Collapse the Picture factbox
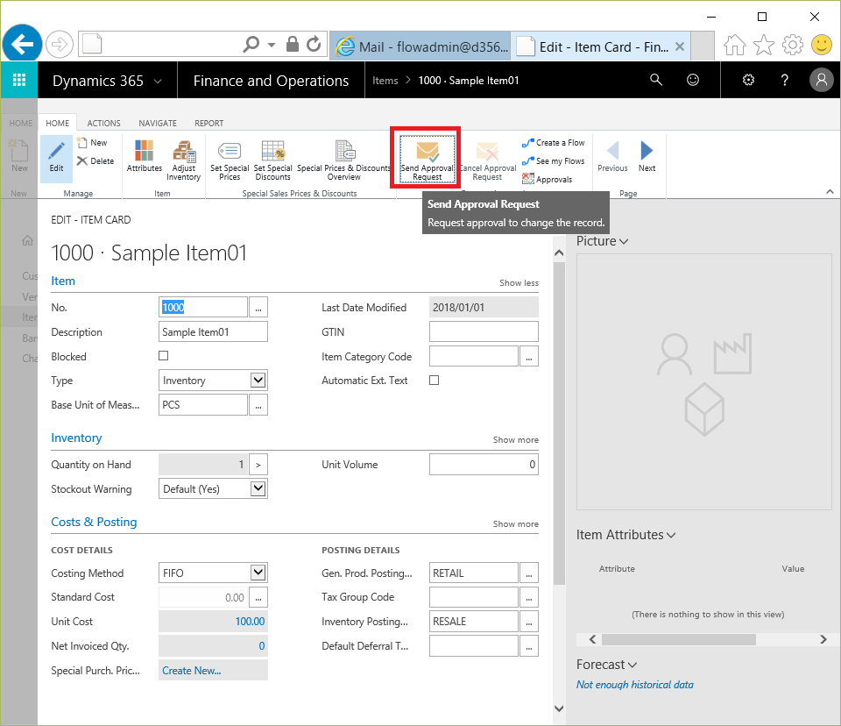Screen dimensions: 841x726 [x=624, y=242]
